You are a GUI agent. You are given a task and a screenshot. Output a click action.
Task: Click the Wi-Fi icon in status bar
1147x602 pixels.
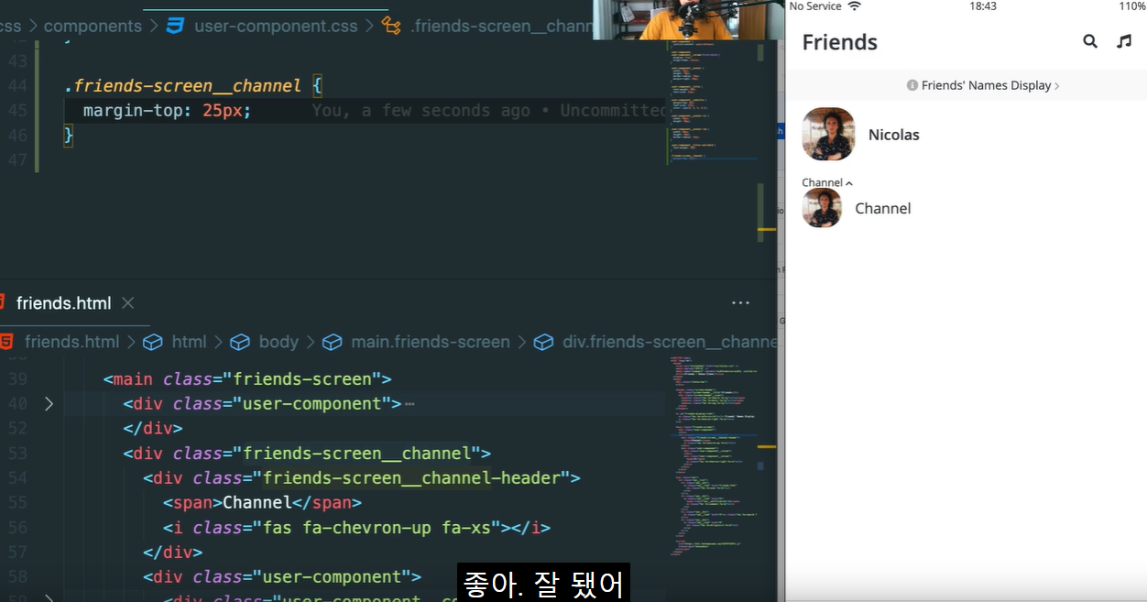tap(855, 6)
